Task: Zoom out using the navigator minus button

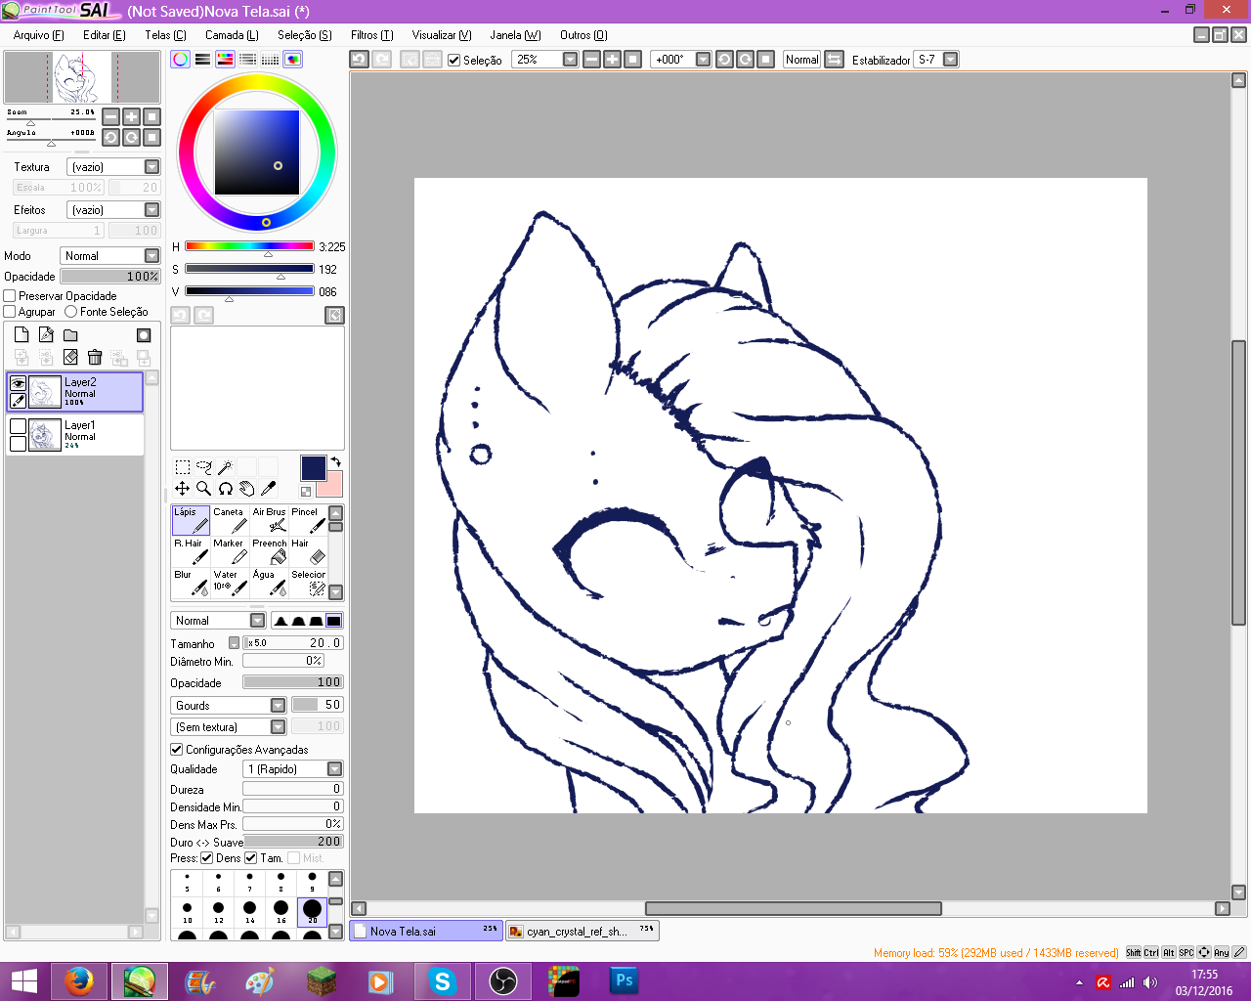Action: click(110, 116)
